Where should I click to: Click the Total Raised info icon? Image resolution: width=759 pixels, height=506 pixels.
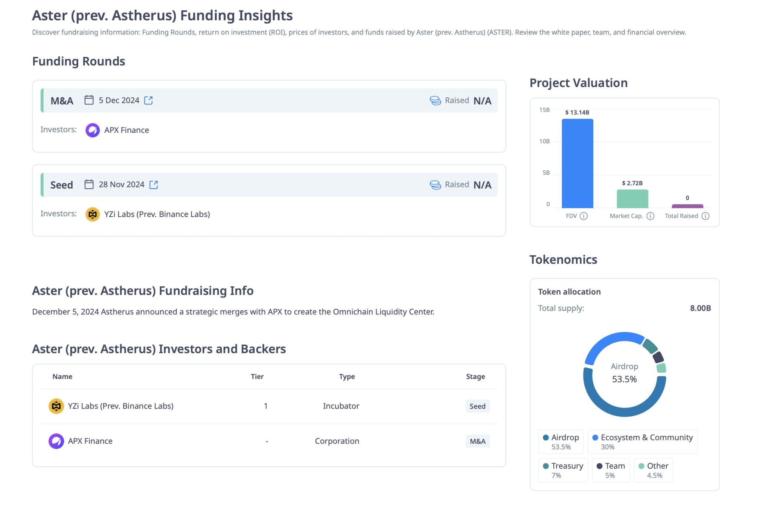(706, 216)
